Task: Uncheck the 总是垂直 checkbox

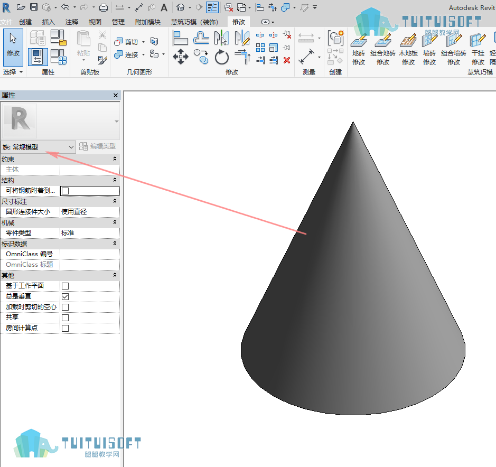Action: point(65,296)
